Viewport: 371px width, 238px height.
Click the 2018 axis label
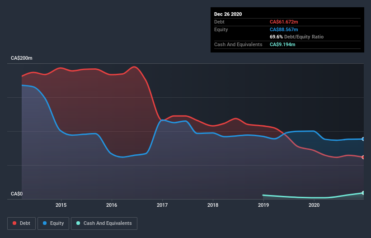(213, 205)
